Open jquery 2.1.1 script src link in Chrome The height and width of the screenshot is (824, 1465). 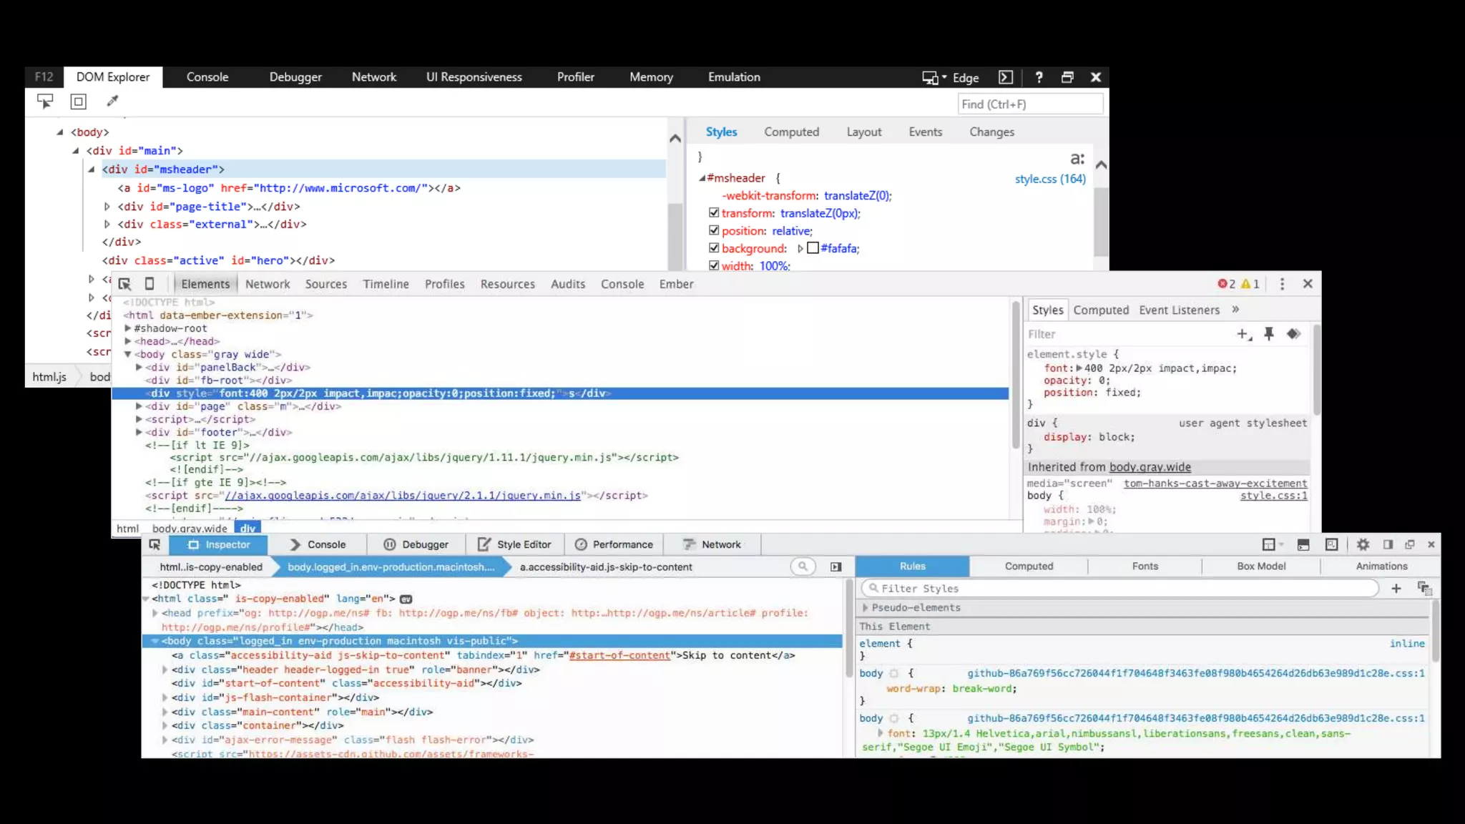403,496
